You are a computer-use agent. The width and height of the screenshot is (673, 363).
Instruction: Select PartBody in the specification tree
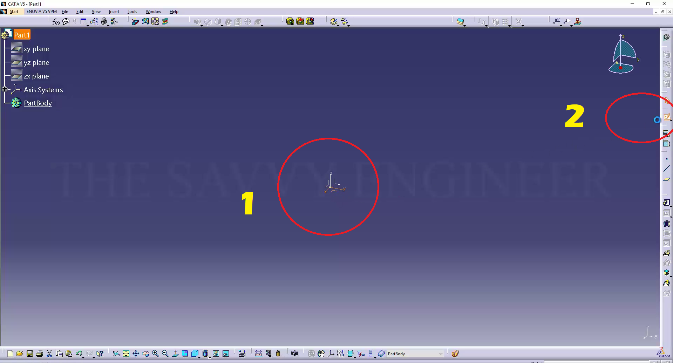point(38,103)
